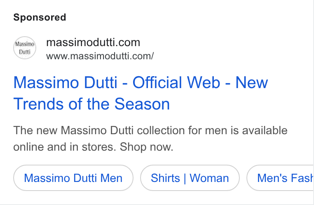The image size is (314, 205).
Task: Click the word Woman in the sitelink chip
Action: pyautogui.click(x=209, y=178)
